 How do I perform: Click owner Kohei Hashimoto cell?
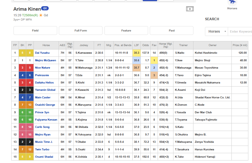click(x=213, y=53)
